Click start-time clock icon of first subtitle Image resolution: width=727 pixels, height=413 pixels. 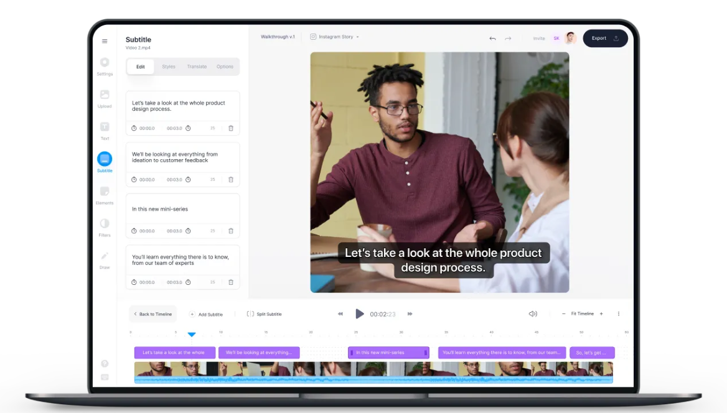[134, 128]
